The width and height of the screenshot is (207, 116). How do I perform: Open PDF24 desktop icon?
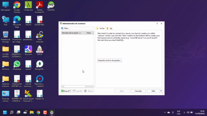[x=39, y=50]
